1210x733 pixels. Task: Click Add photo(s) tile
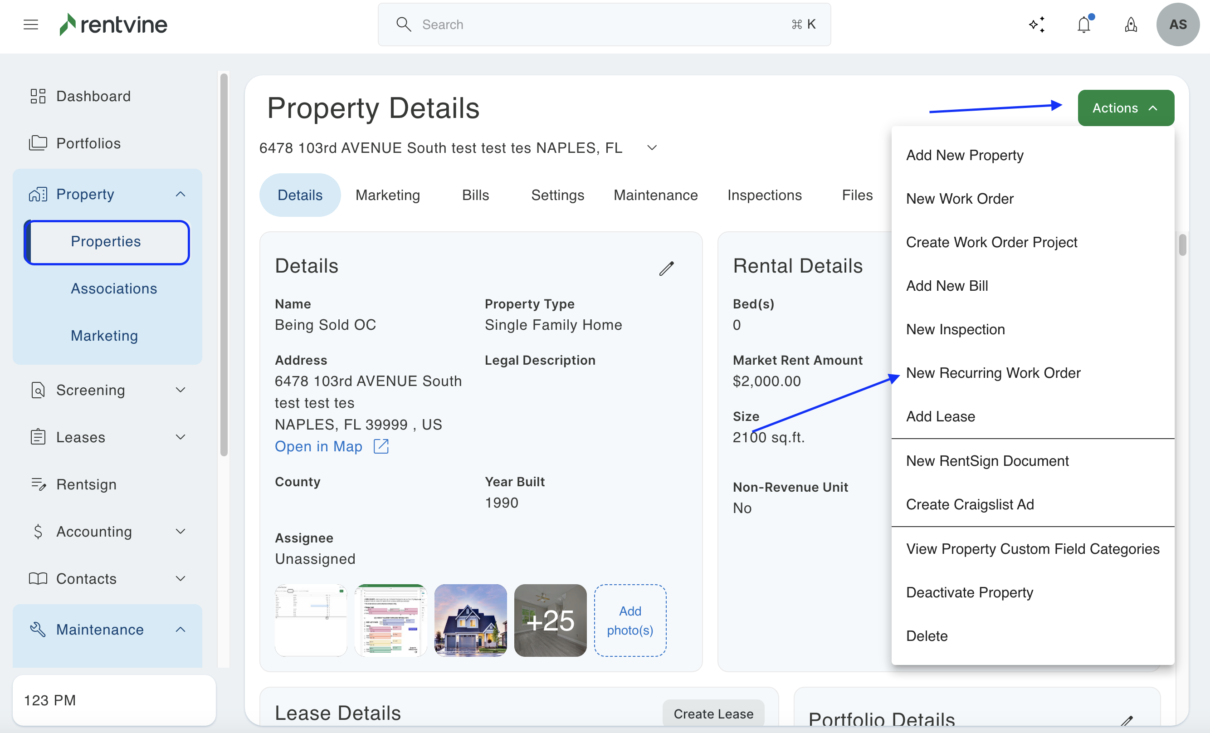click(x=629, y=620)
